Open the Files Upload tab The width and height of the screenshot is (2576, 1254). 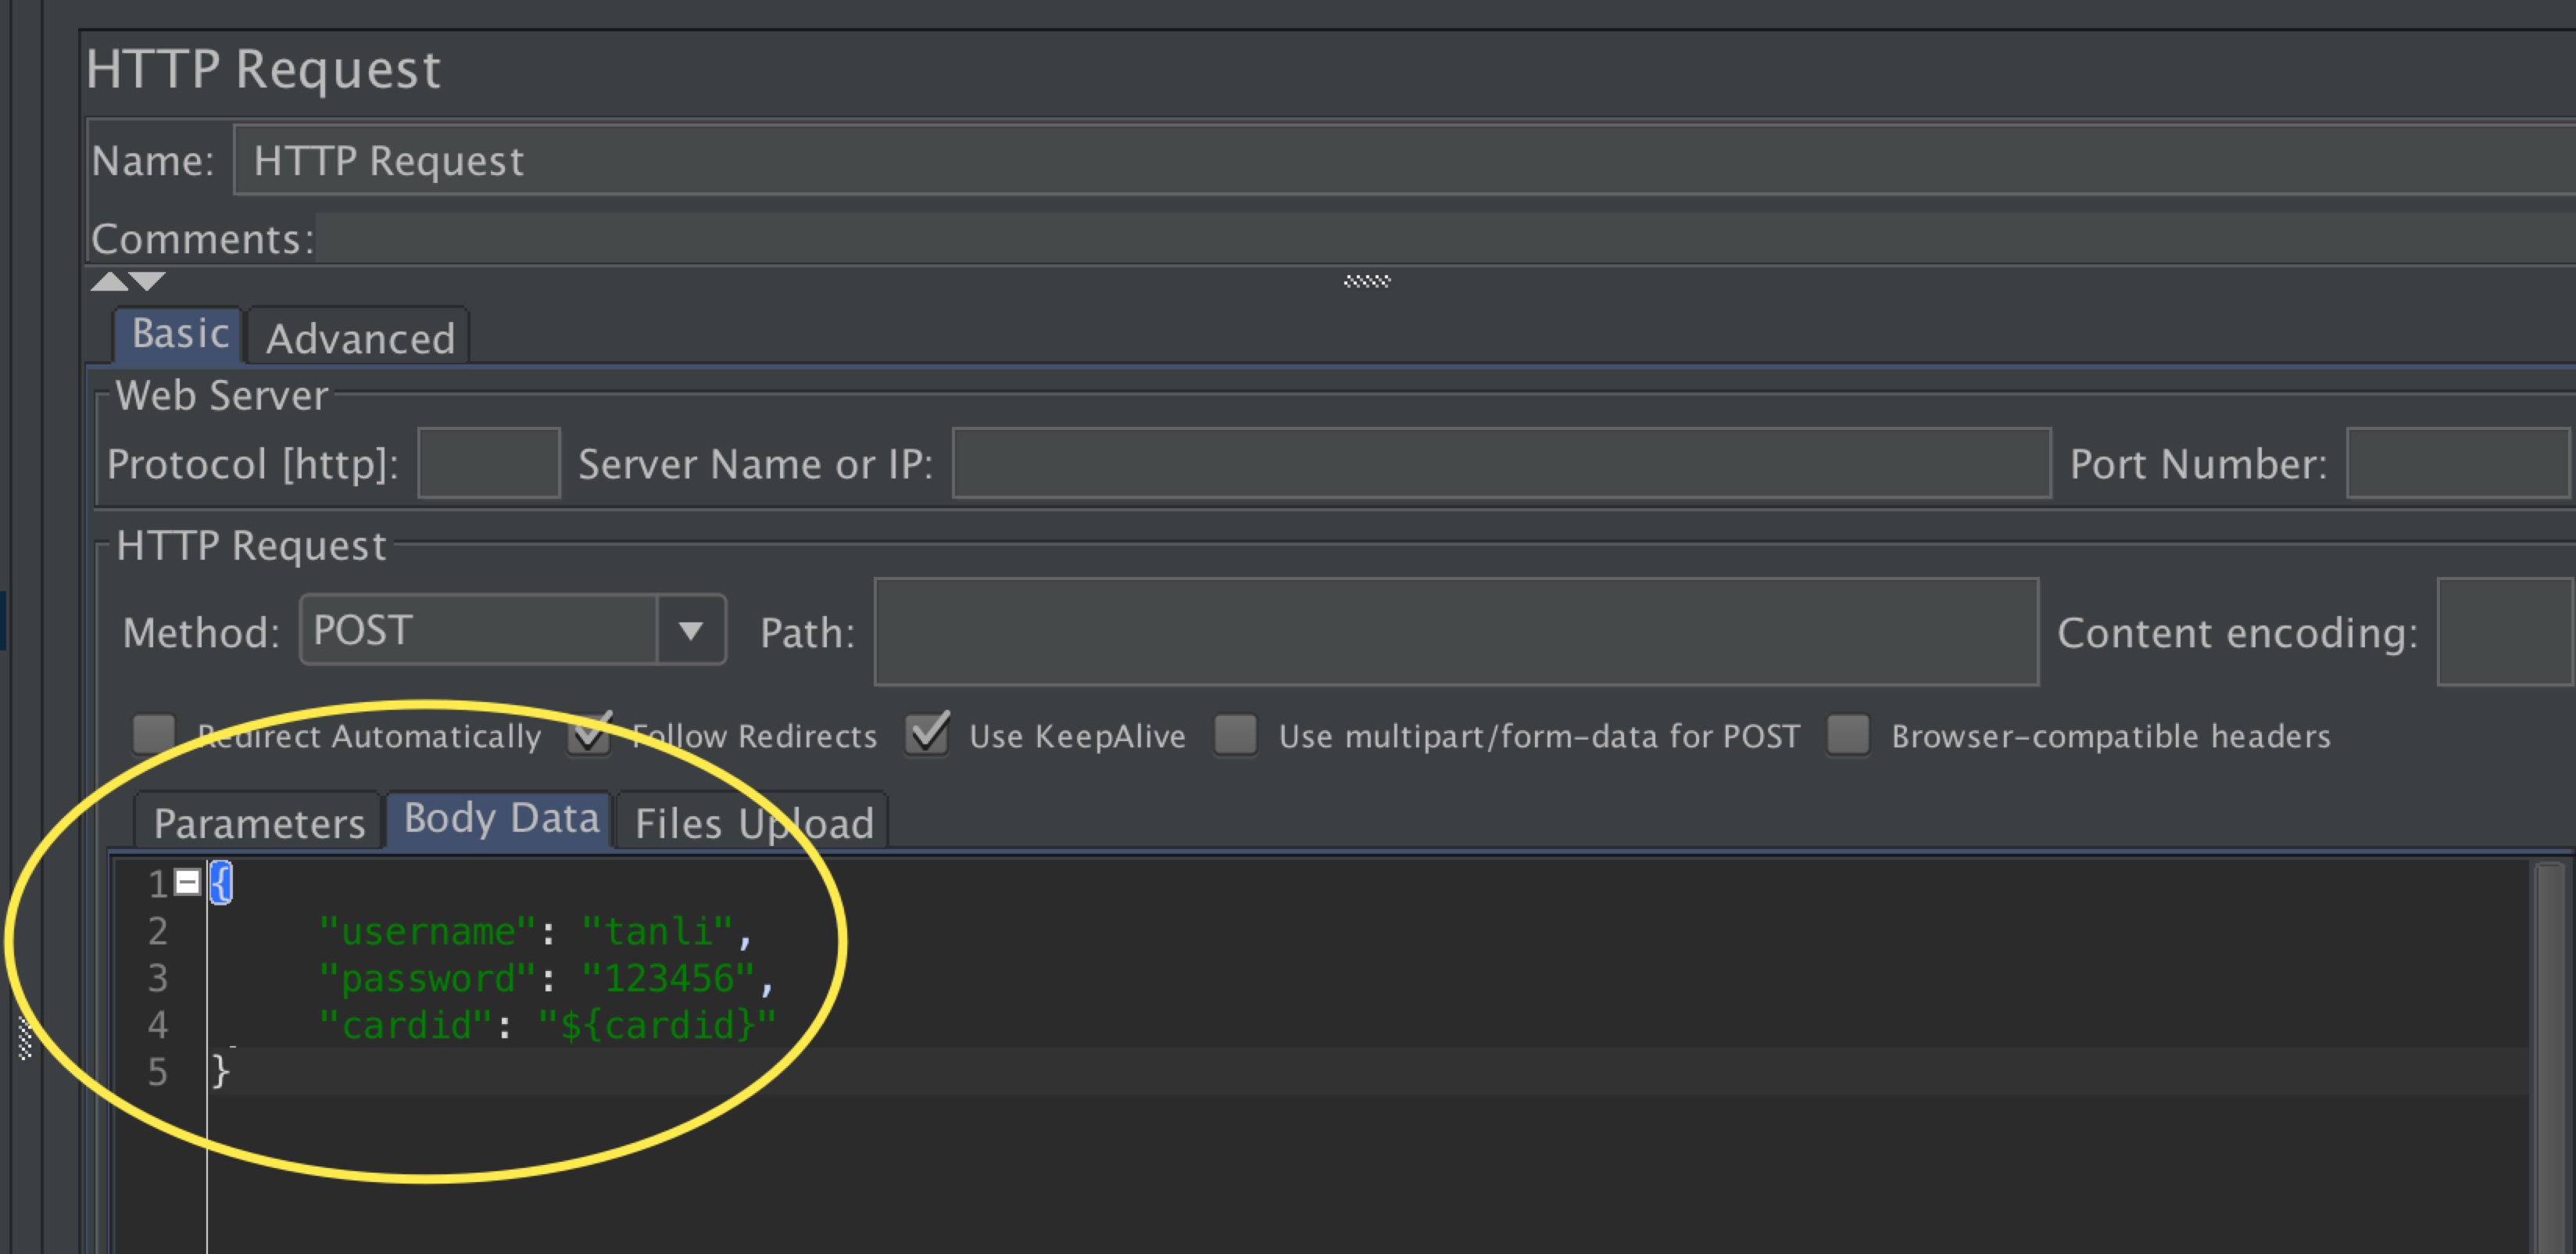(754, 823)
